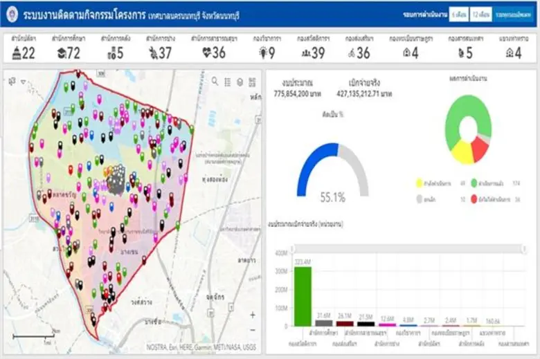540x359 pixels.
Task: Select the 6-month period tab
Action: [x=458, y=14]
